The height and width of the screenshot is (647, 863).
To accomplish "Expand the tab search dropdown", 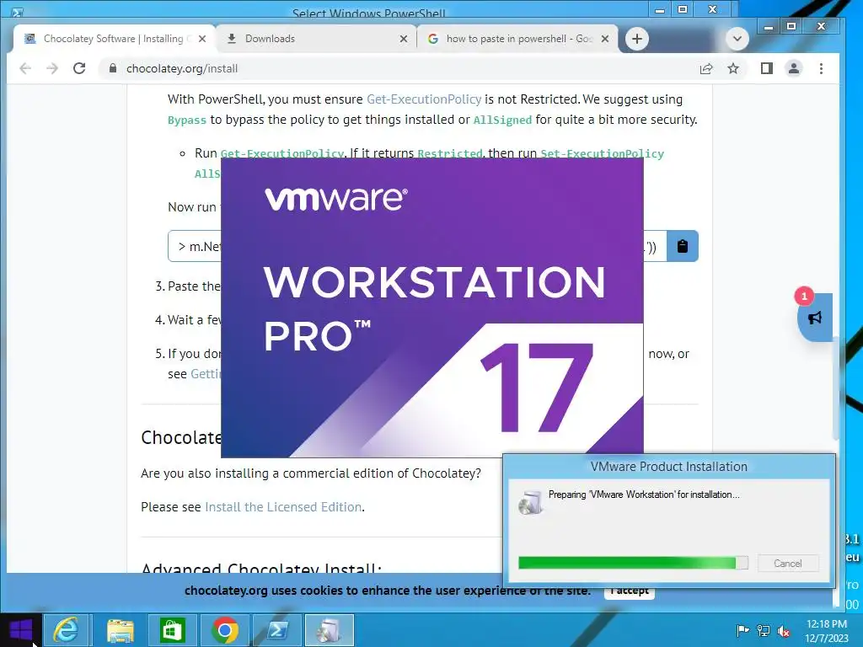I will tap(737, 39).
